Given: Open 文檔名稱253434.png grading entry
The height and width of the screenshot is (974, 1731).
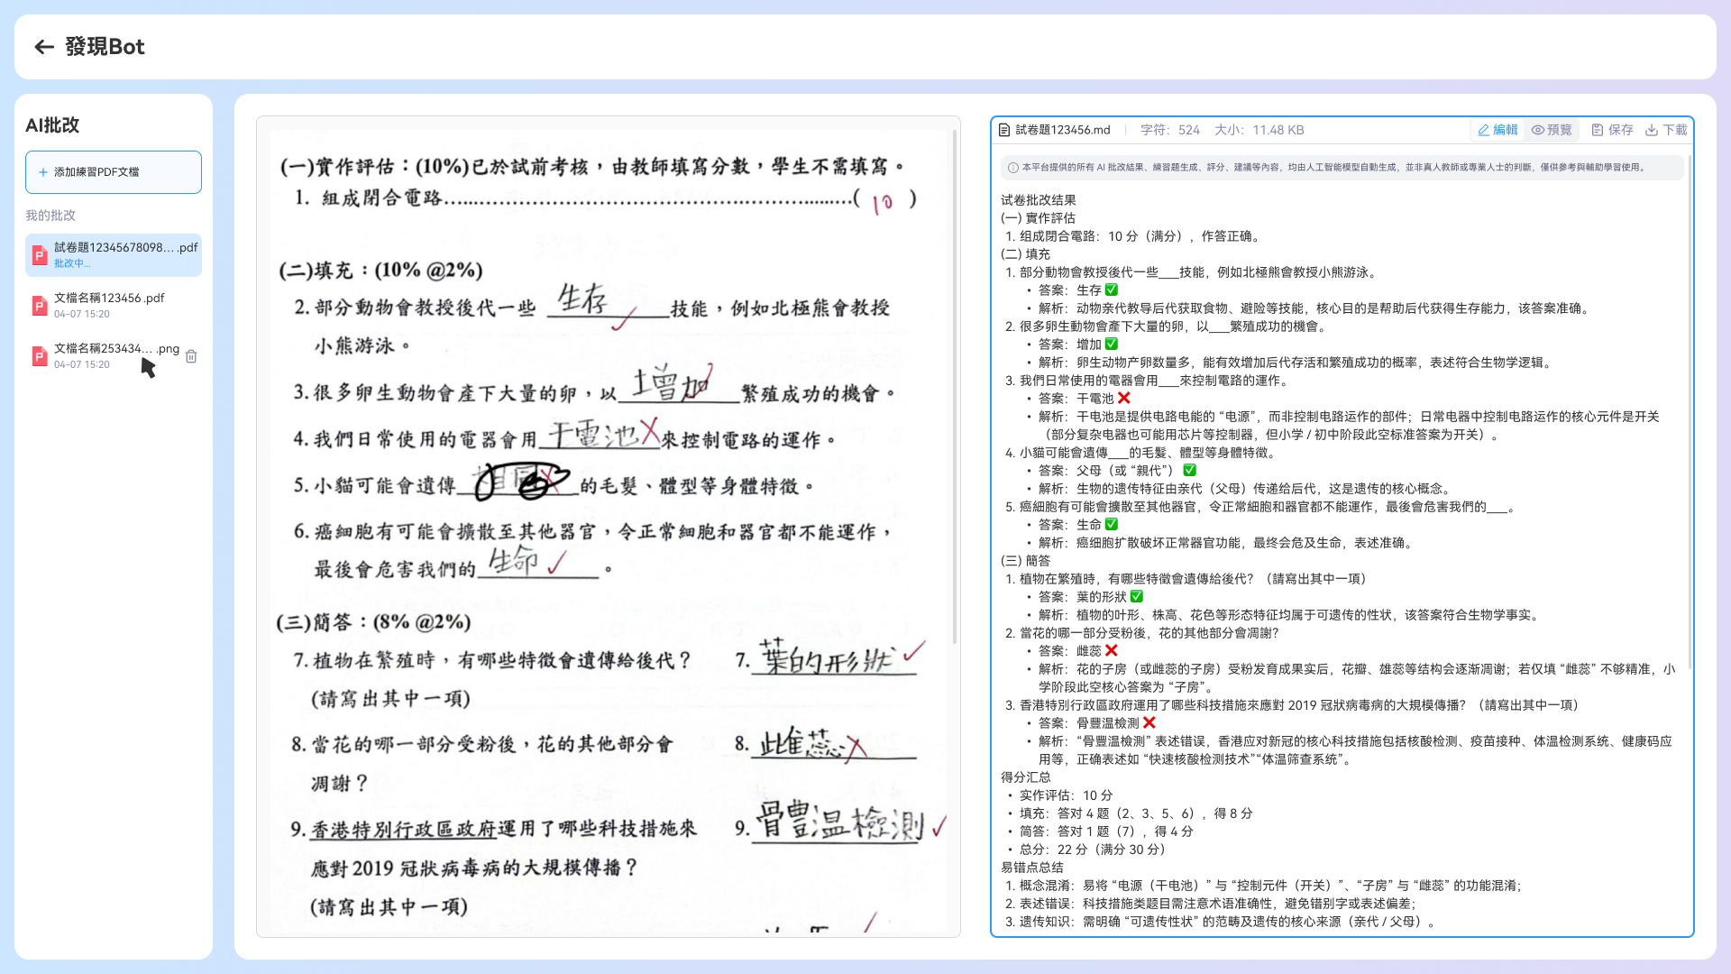Looking at the screenshot, I should pyautogui.click(x=114, y=356).
